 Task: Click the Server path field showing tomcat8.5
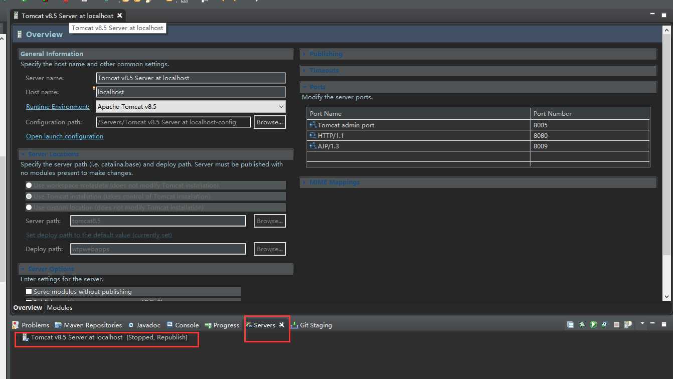click(158, 221)
